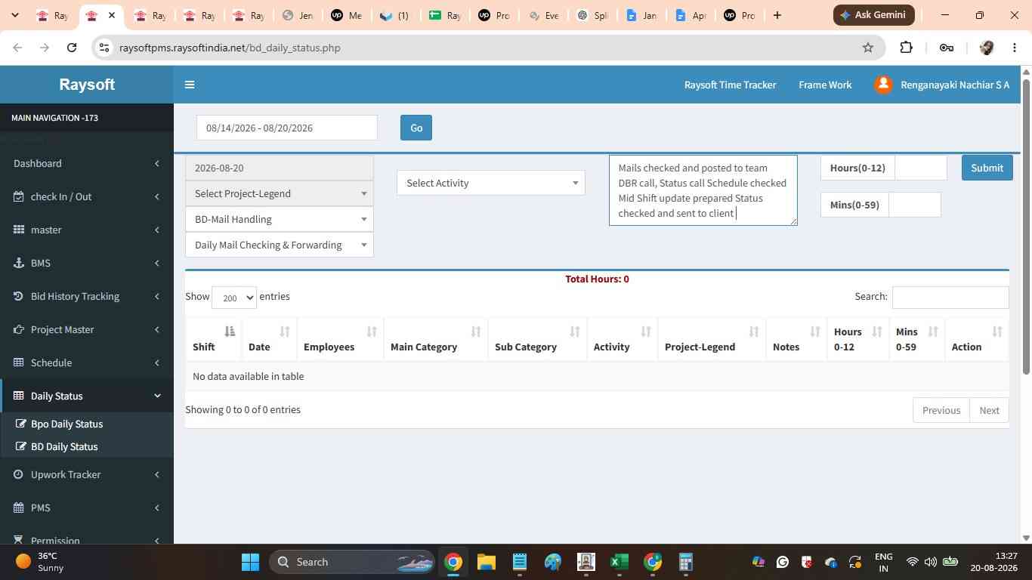Bookmark this page with the star icon
1032x580 pixels.
(x=868, y=48)
